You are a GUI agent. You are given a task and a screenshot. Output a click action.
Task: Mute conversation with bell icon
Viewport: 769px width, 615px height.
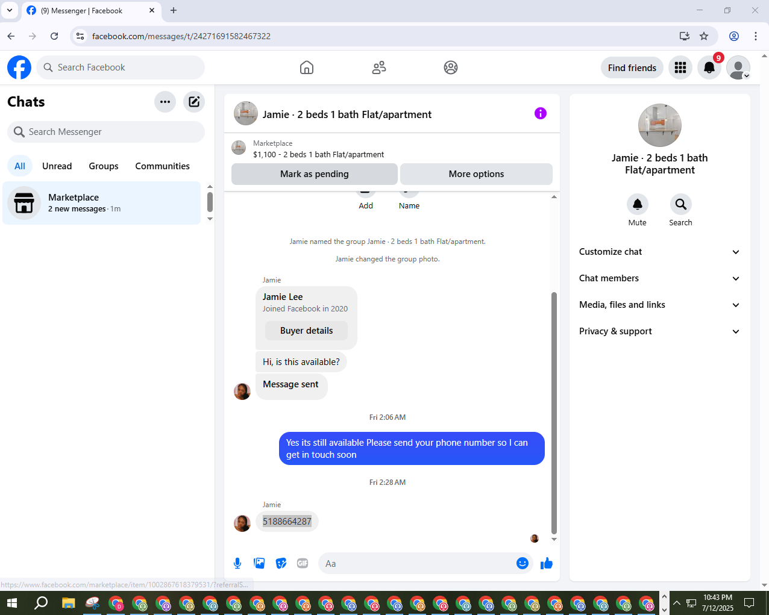pyautogui.click(x=637, y=204)
